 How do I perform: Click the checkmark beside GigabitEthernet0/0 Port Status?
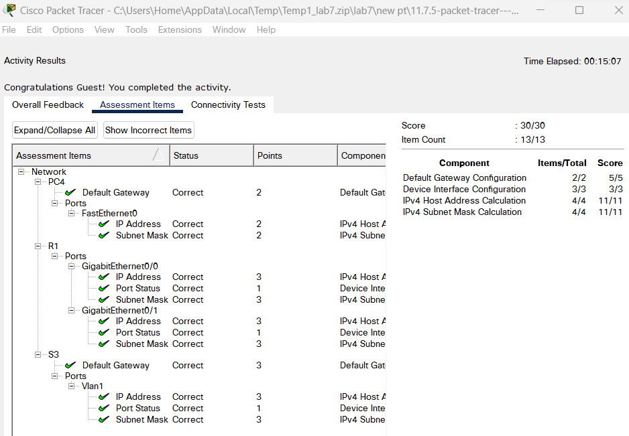point(104,288)
